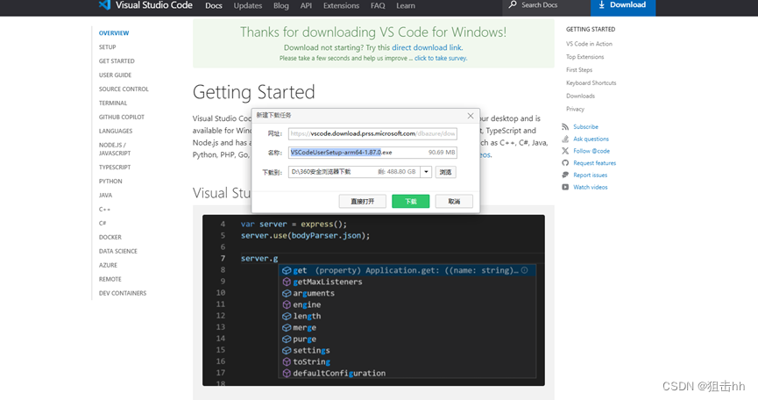Click the download URL input field
The width and height of the screenshot is (758, 400).
click(372, 133)
